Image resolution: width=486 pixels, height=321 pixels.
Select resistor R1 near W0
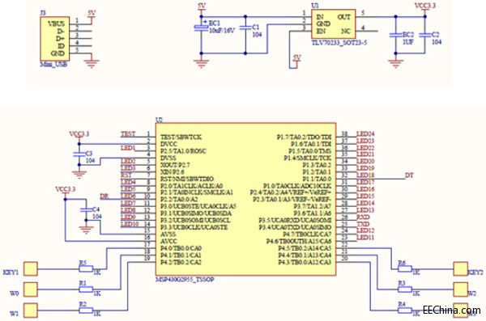click(86, 289)
